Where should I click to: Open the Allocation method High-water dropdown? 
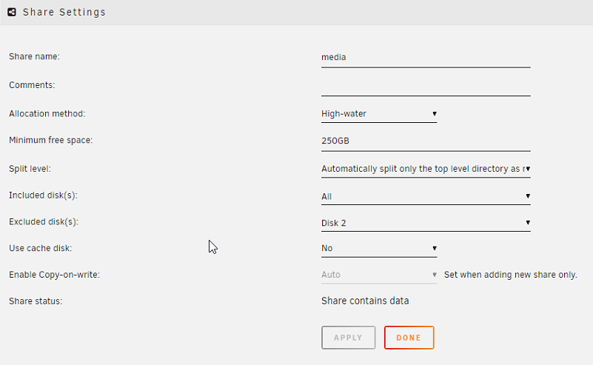click(x=379, y=114)
